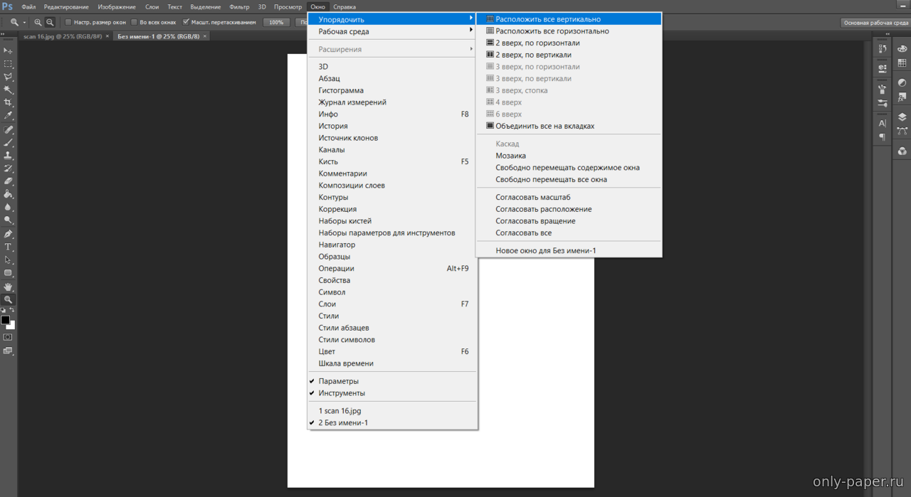This screenshot has width=911, height=497.
Task: Choose 'Объединить все на вкладках'
Action: 569,126
